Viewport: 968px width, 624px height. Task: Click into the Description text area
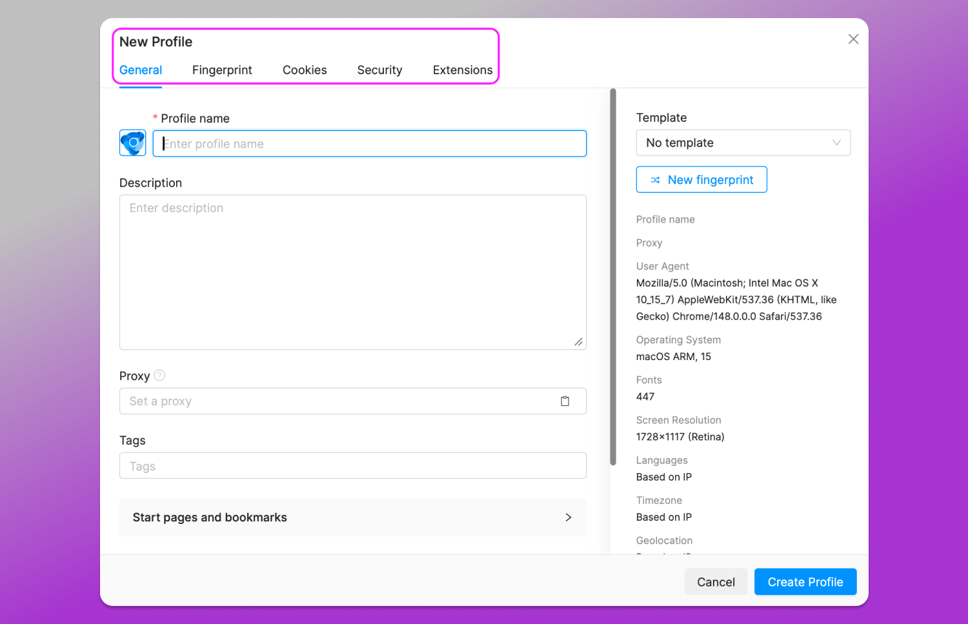tap(353, 272)
